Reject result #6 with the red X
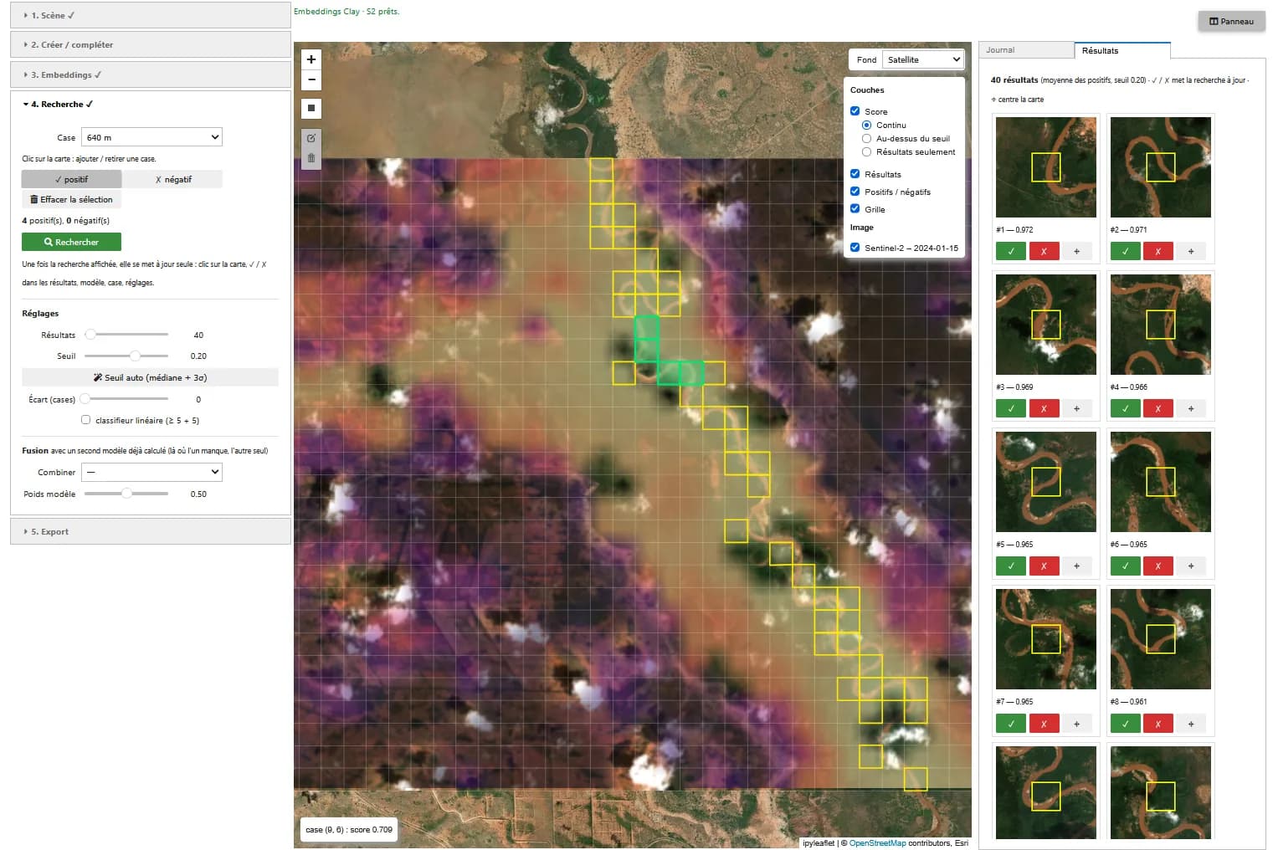Image resolution: width=1273 pixels, height=850 pixels. (1158, 566)
